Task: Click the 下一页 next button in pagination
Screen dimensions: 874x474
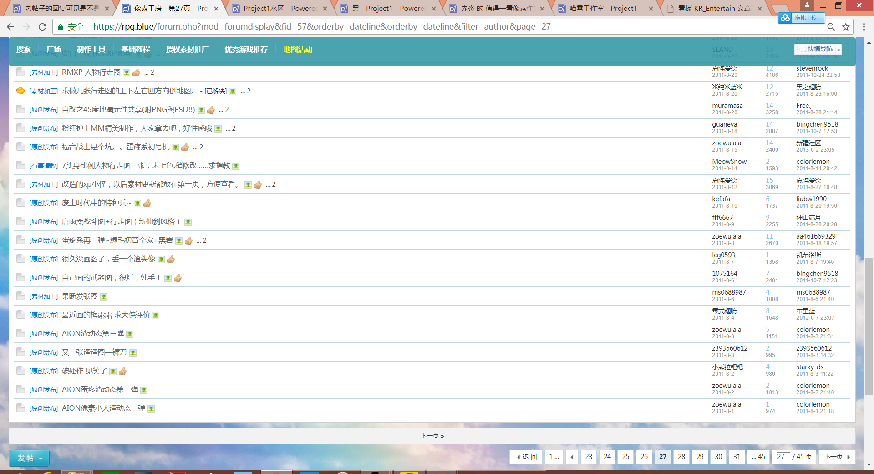Action: click(837, 457)
